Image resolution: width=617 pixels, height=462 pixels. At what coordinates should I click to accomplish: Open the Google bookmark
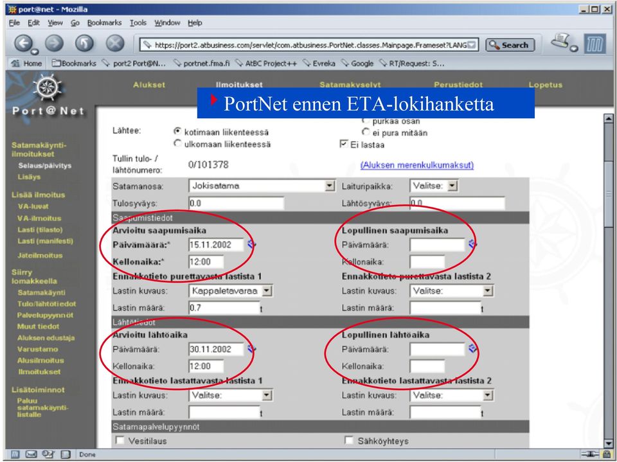point(357,64)
